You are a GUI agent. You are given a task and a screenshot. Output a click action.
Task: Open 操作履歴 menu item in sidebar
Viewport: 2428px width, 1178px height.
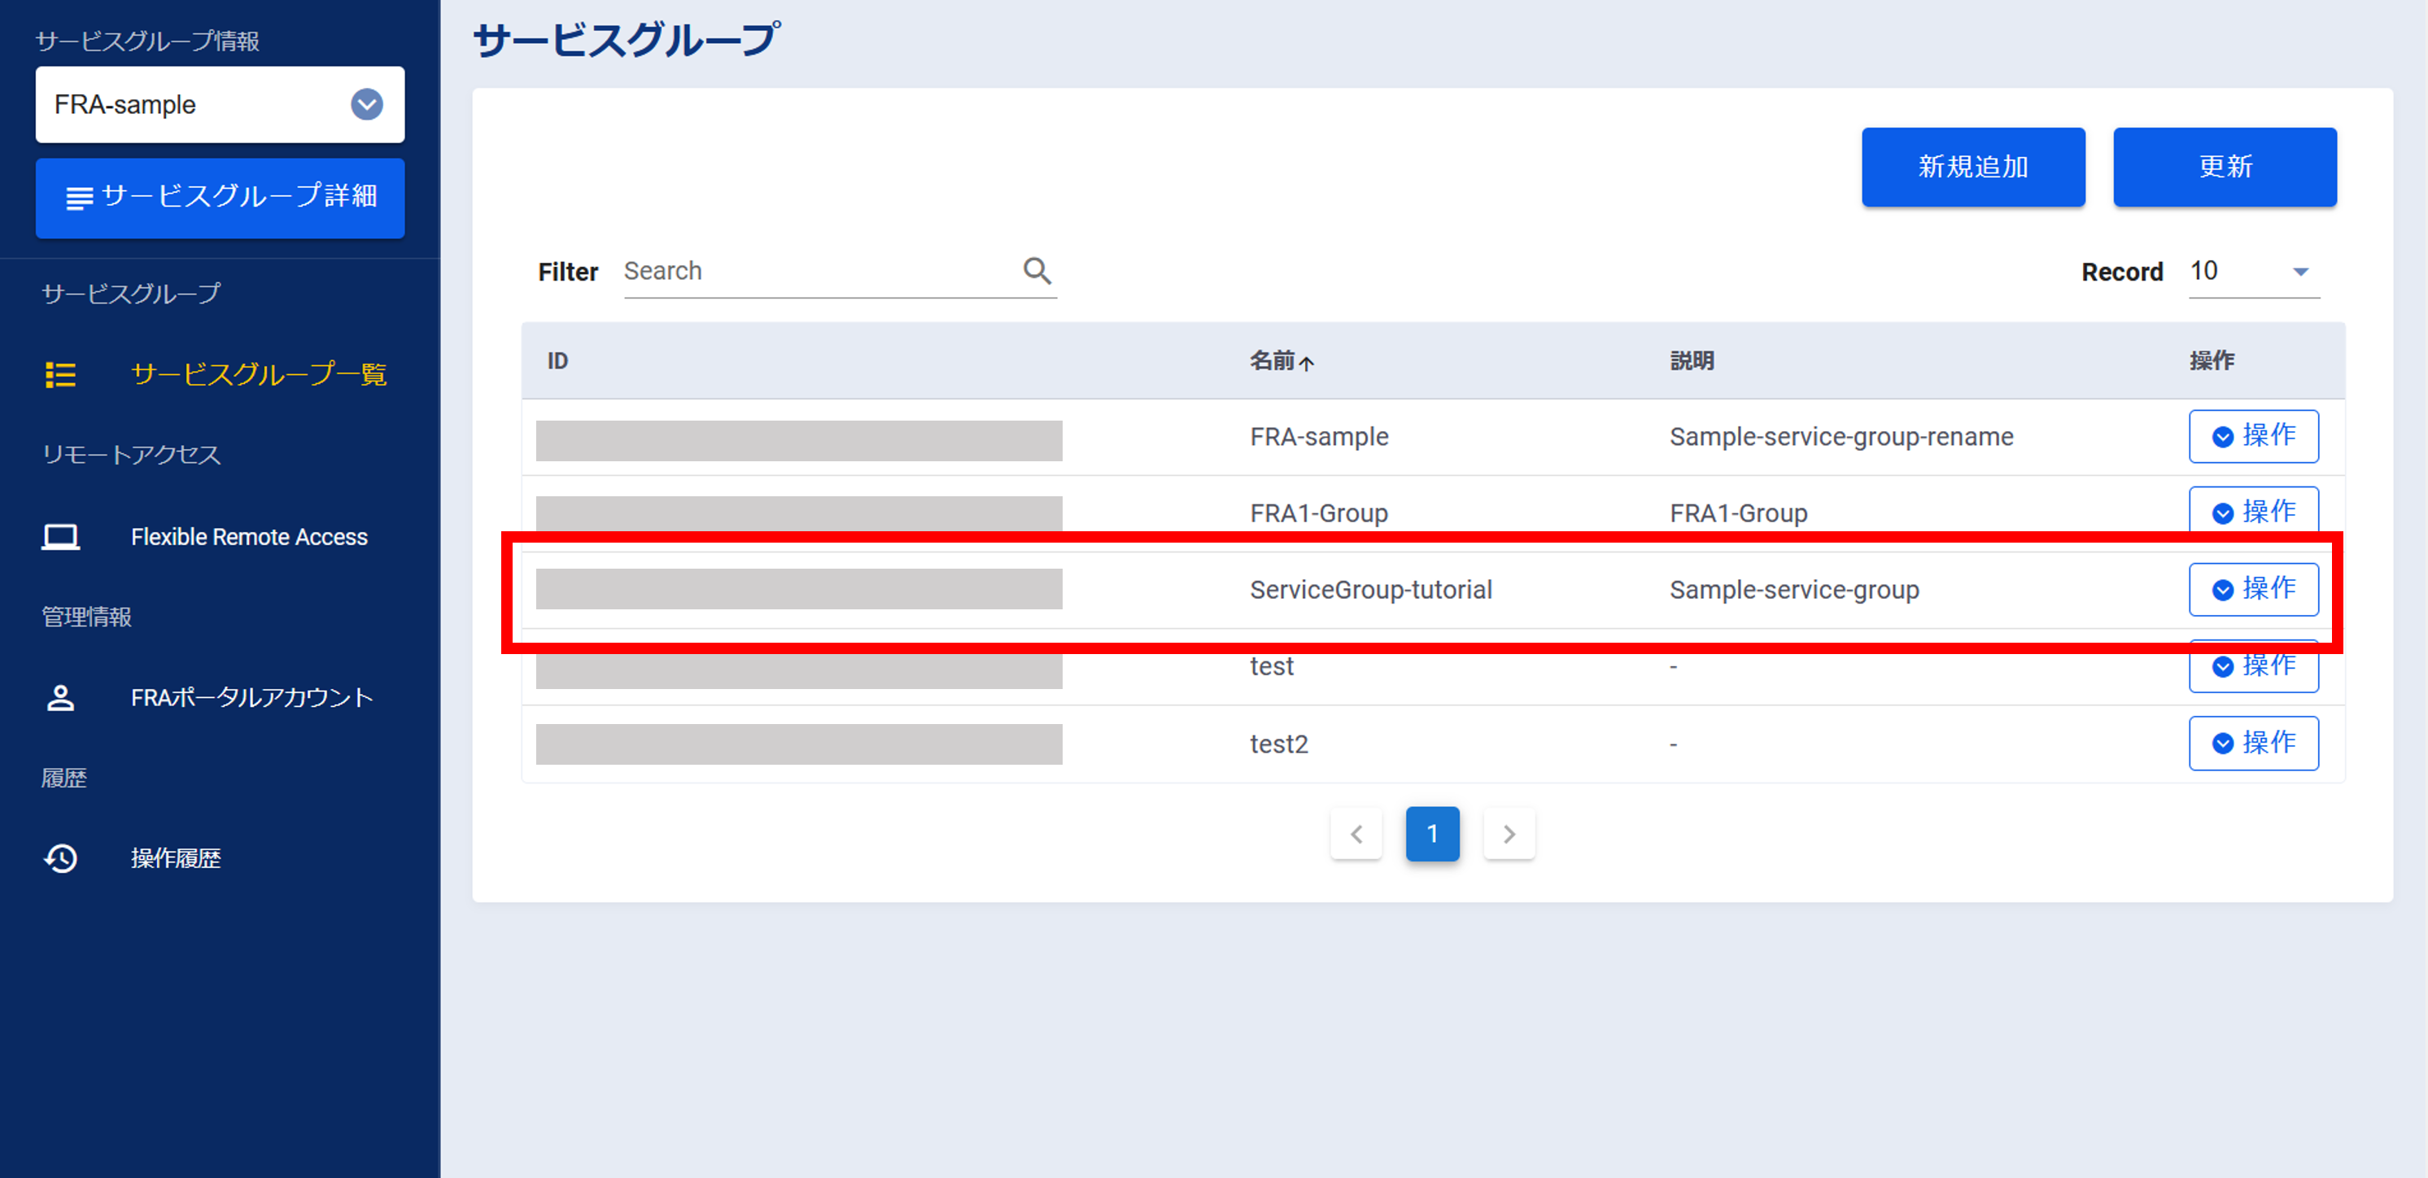click(x=175, y=857)
